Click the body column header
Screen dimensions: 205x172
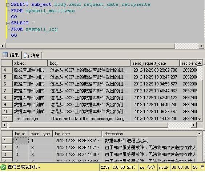click(x=89, y=63)
